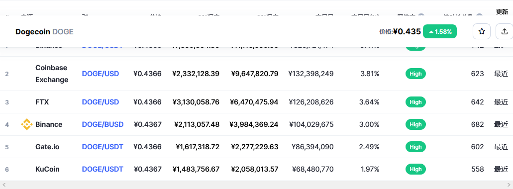513x189 pixels.
Task: Click the Coinbase Exchange name
Action: coord(52,74)
